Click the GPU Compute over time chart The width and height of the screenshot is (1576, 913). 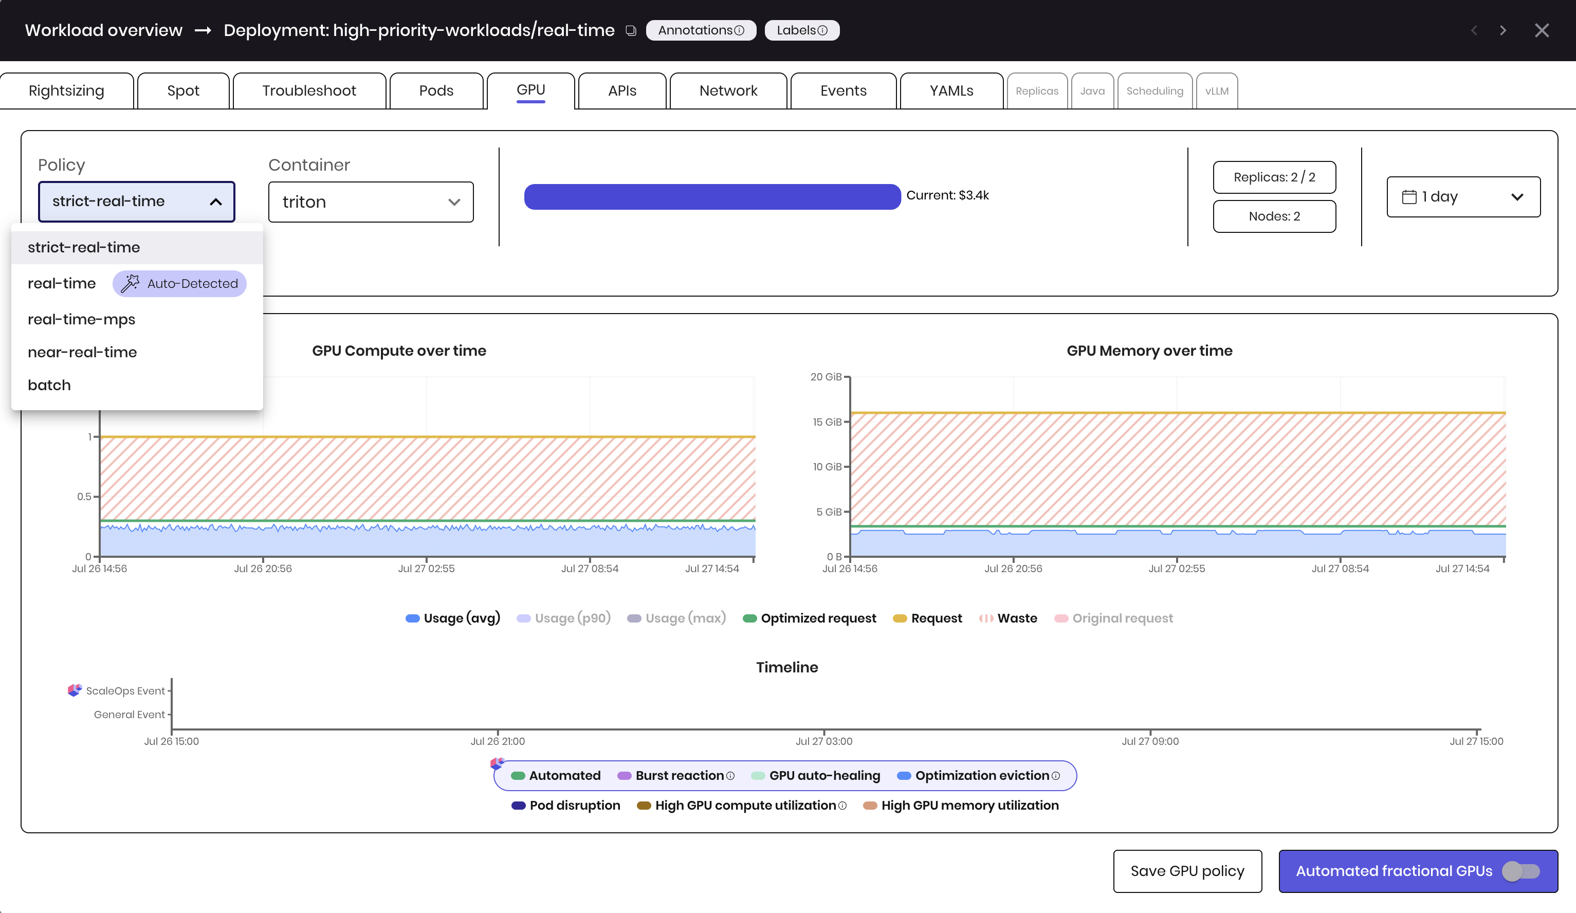pyautogui.click(x=427, y=466)
